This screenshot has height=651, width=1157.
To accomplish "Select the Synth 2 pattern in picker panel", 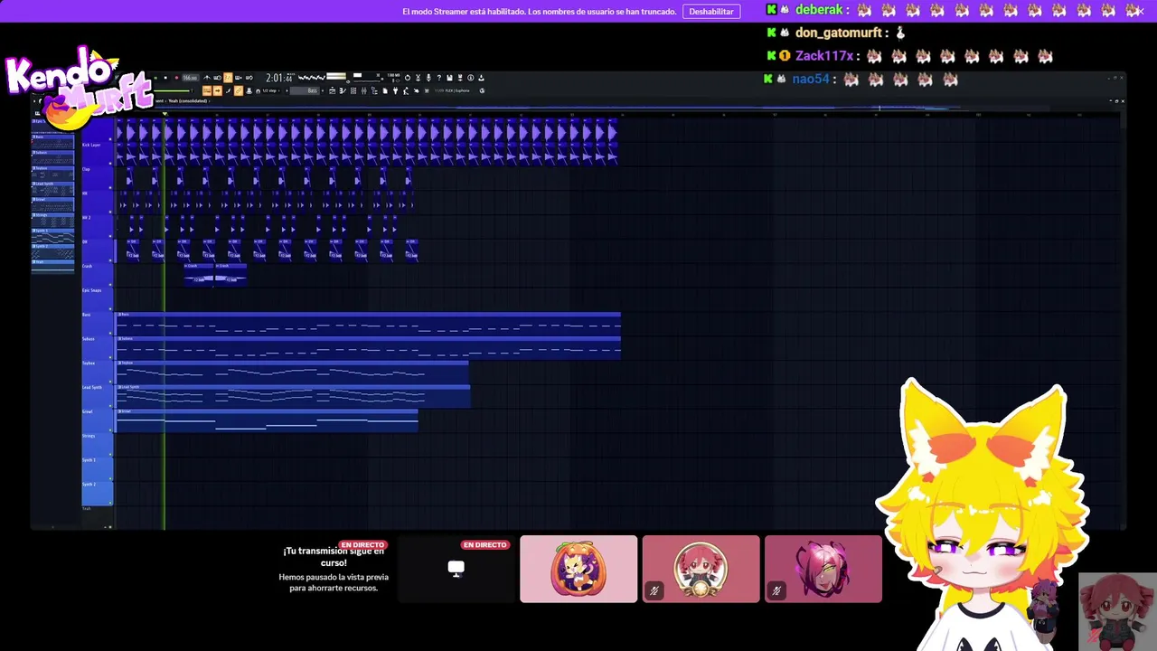I will point(52,251).
